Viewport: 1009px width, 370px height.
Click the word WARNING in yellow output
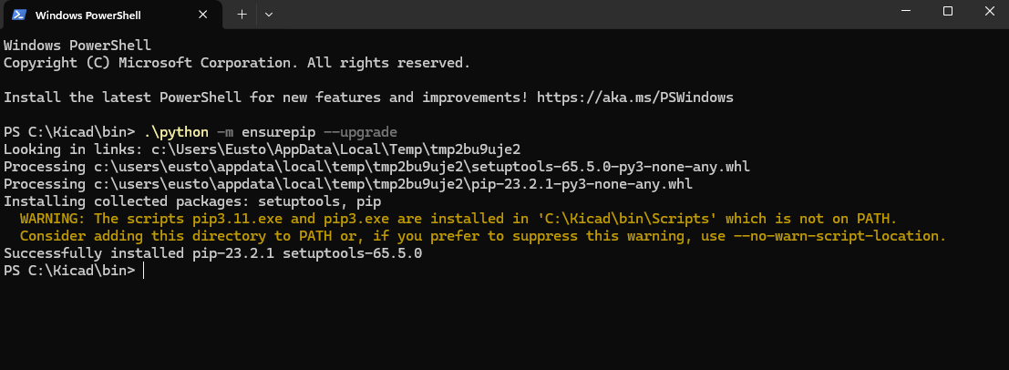pyautogui.click(x=52, y=219)
